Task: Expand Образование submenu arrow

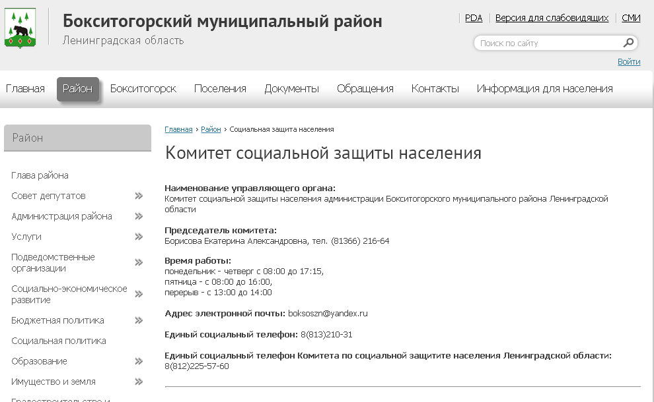Action: (x=139, y=361)
